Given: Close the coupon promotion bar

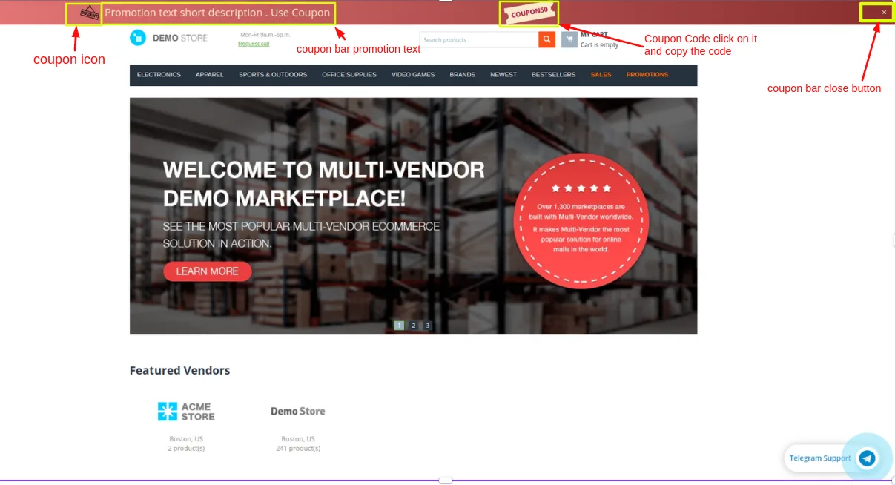Looking at the screenshot, I should click(884, 12).
